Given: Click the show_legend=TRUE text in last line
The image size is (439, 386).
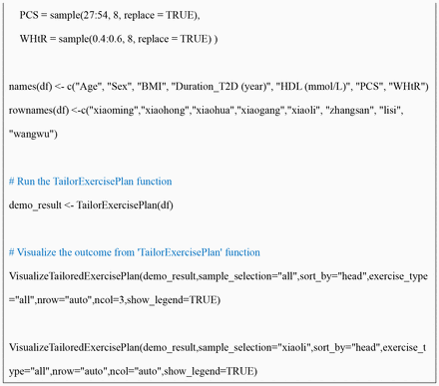Looking at the screenshot, I should [211, 371].
